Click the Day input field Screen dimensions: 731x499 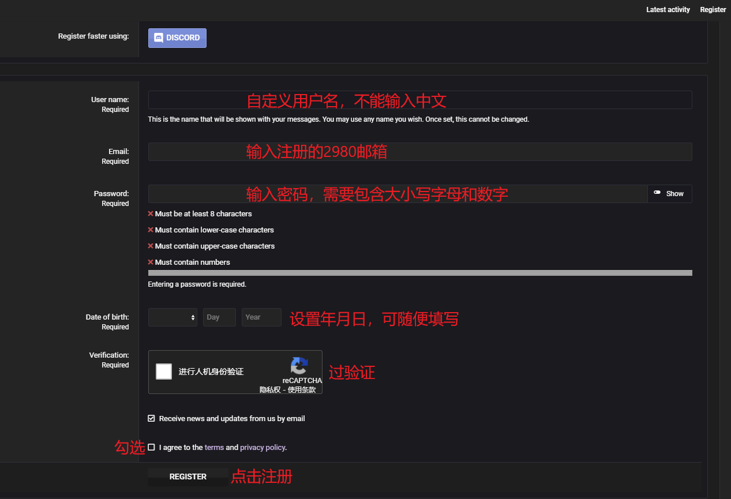(x=219, y=317)
